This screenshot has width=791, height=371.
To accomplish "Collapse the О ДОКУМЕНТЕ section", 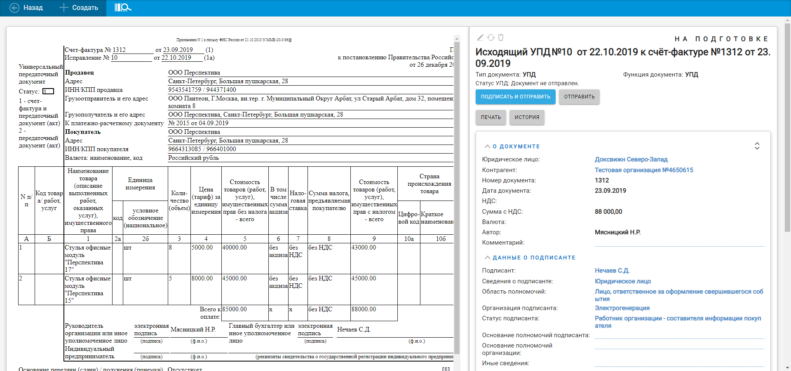I will click(x=512, y=146).
